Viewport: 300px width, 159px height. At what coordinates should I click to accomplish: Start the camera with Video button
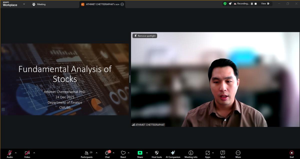point(27,154)
